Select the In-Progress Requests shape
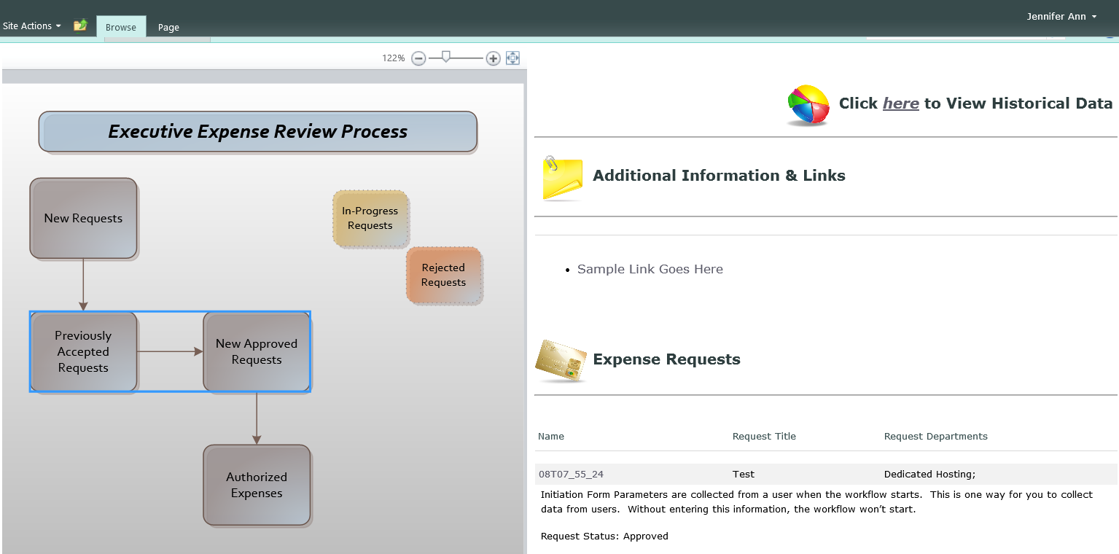Viewport: 1119px width, 554px height. pyautogui.click(x=370, y=218)
